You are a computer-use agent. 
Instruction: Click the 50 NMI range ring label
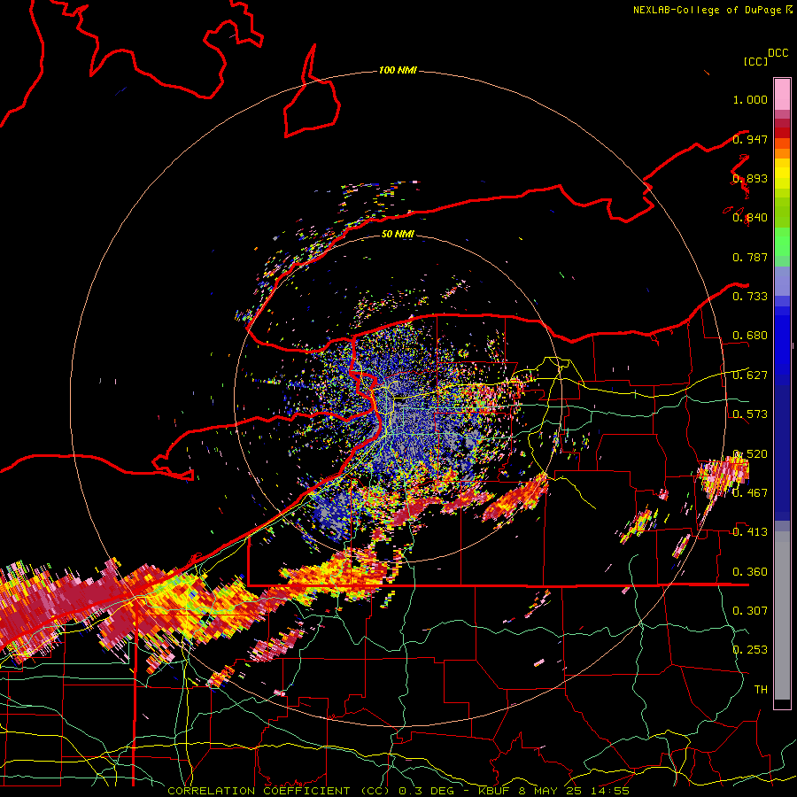tap(398, 234)
